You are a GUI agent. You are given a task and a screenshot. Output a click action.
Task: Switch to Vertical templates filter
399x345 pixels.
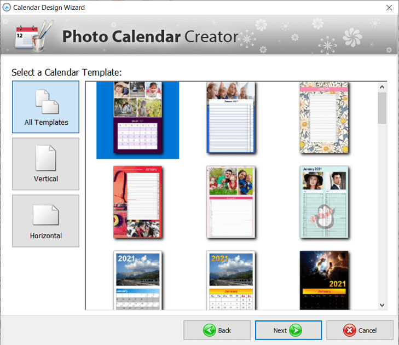coord(46,164)
